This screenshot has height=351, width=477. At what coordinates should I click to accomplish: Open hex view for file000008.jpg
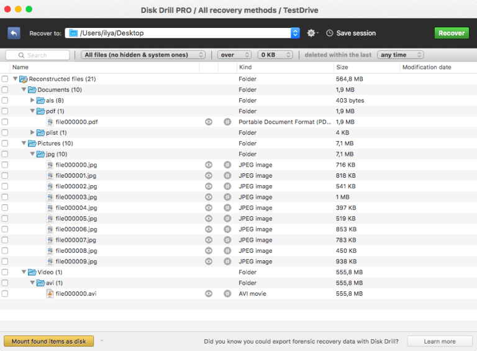pyautogui.click(x=227, y=250)
